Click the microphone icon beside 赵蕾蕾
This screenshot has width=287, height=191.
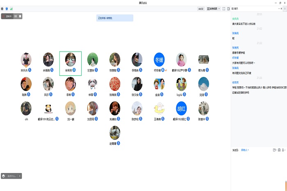tap(118, 144)
